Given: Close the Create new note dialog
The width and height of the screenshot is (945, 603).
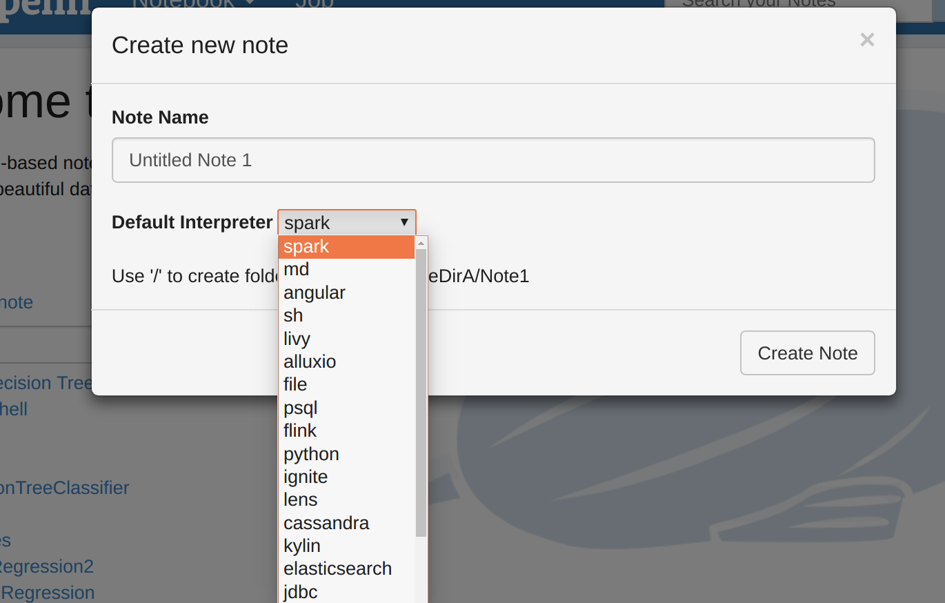Looking at the screenshot, I should tap(867, 40).
